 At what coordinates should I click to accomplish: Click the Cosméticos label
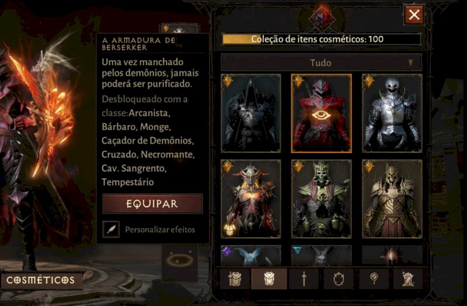point(41,280)
